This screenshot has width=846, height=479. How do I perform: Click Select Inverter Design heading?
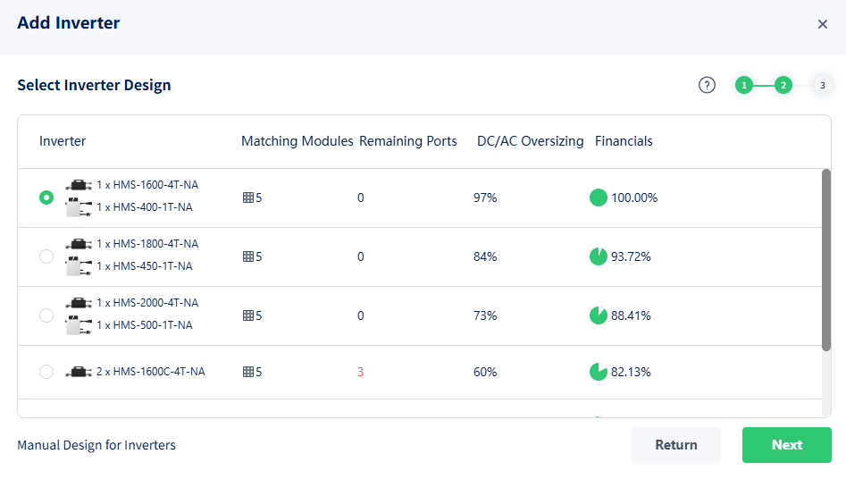(94, 85)
